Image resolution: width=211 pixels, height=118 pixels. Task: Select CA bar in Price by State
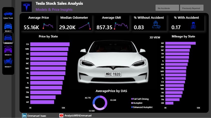click(x=50, y=44)
